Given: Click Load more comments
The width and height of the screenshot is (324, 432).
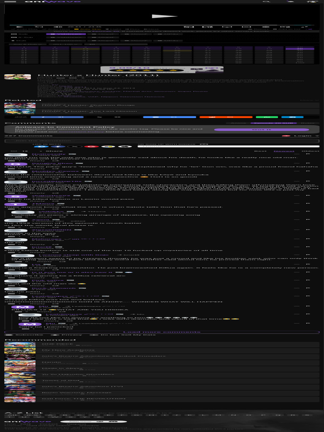Looking at the screenshot, I should (162, 332).
